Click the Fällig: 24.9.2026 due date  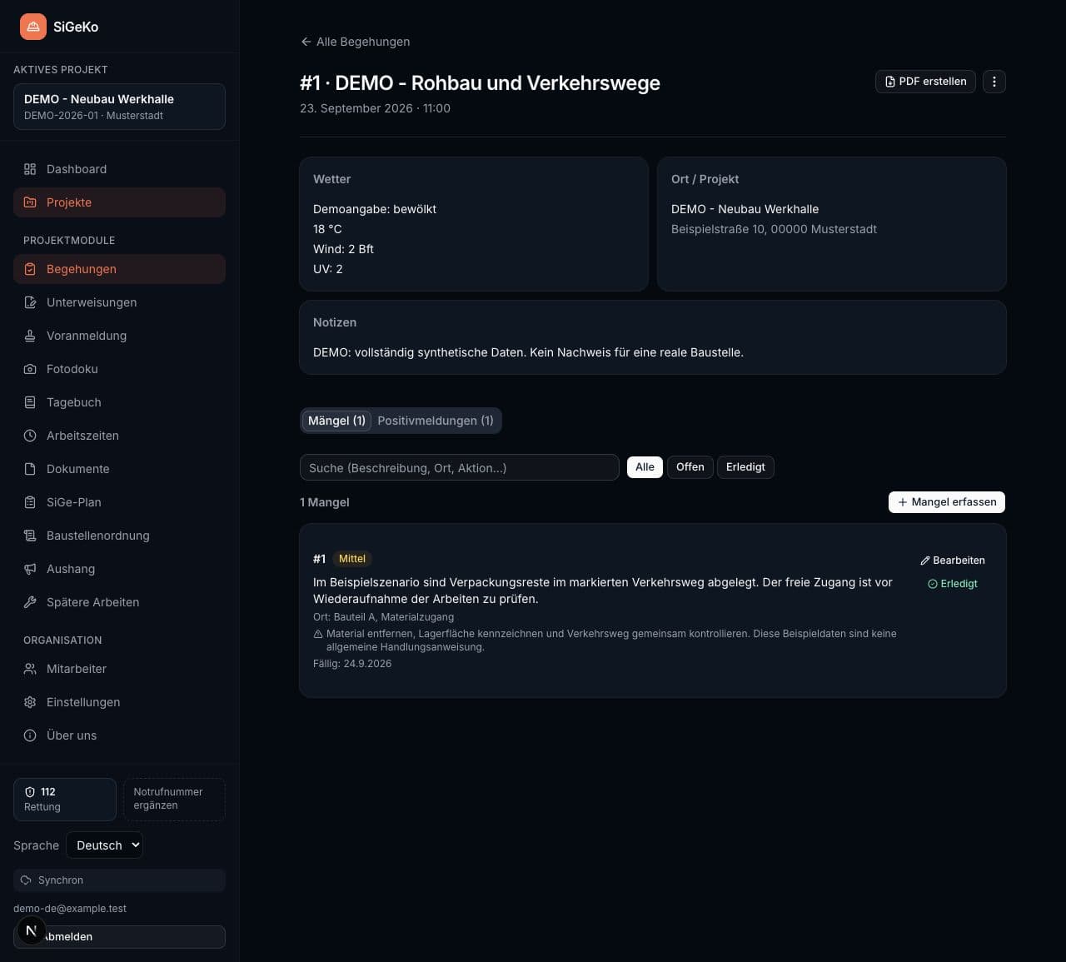click(x=352, y=664)
